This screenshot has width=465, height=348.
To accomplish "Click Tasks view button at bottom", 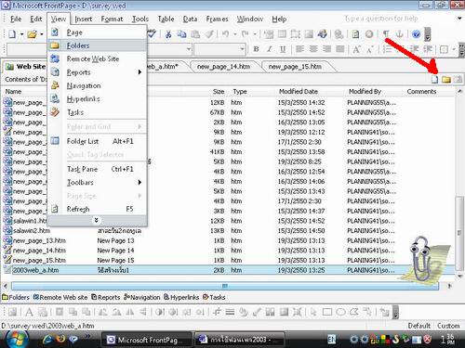I will click(214, 297).
